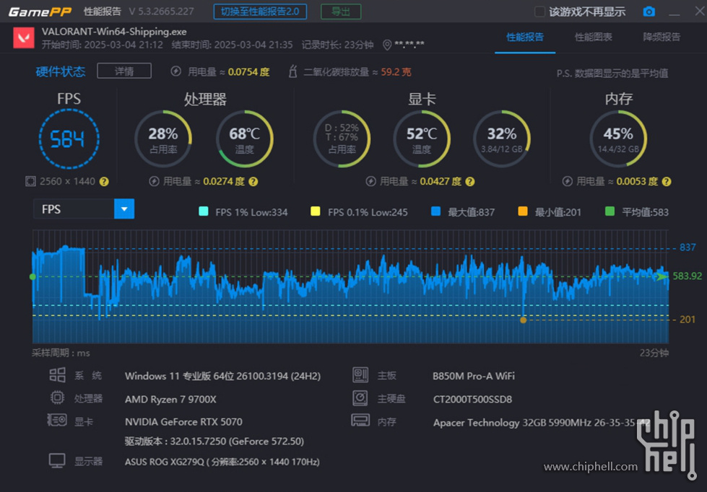Image resolution: width=707 pixels, height=492 pixels.
Task: Click the screenshot camera icon
Action: click(649, 12)
